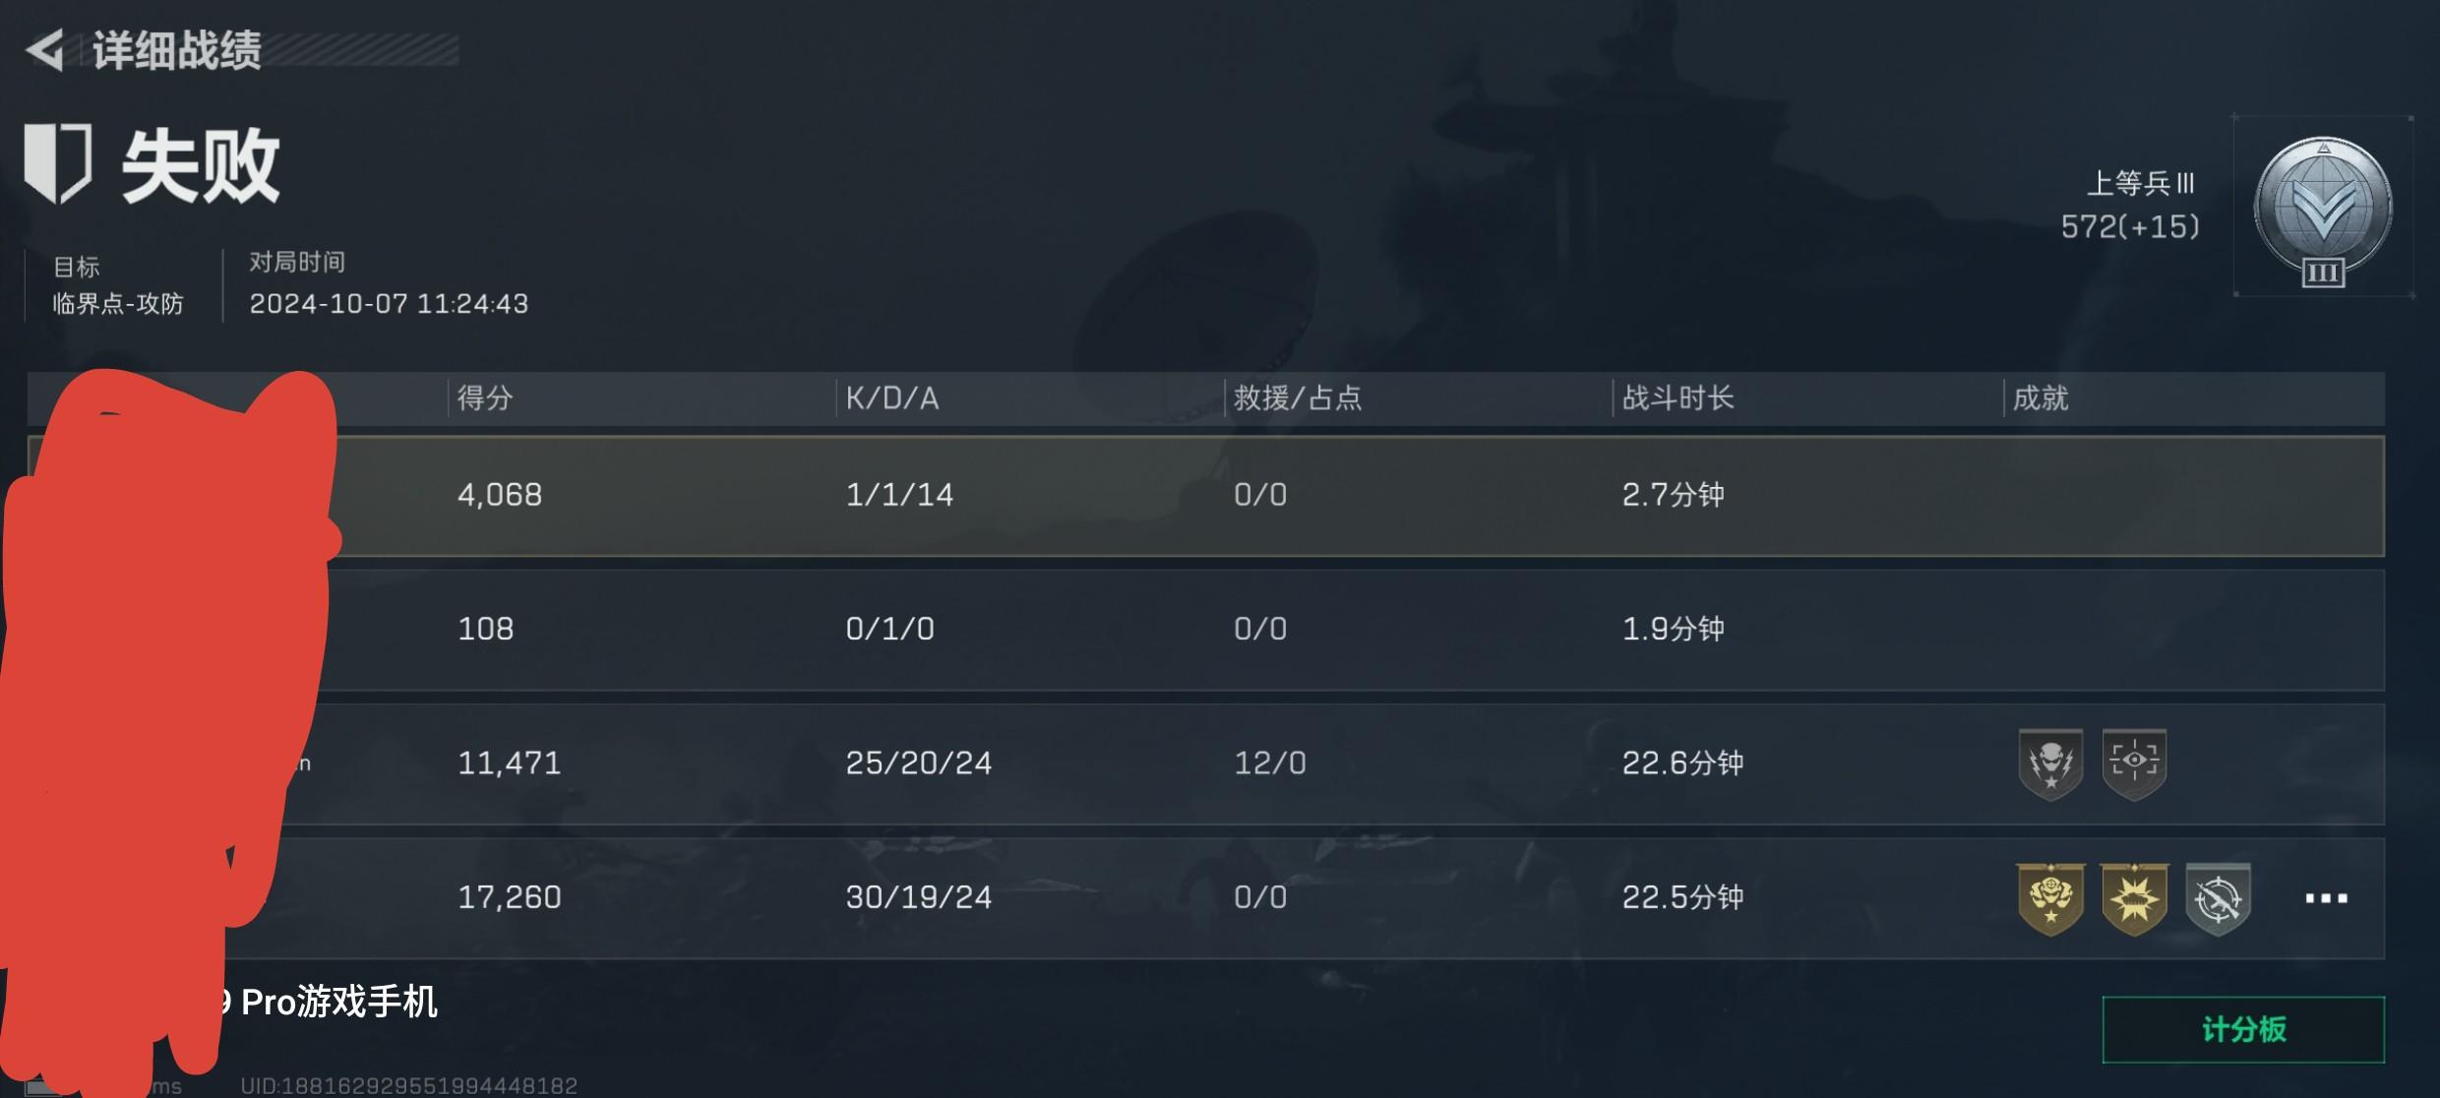
Task: Click the 成就 column header
Action: pyautogui.click(x=2041, y=398)
